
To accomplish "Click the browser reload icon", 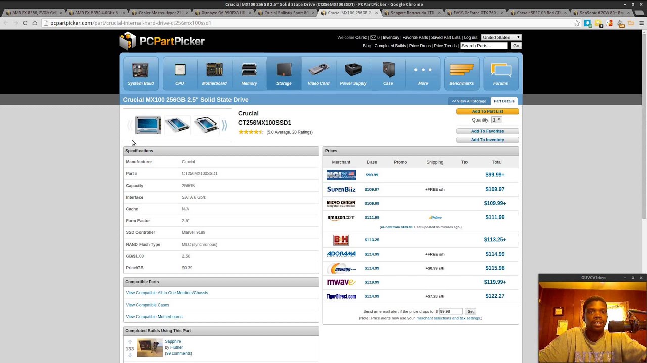I will click(25, 23).
